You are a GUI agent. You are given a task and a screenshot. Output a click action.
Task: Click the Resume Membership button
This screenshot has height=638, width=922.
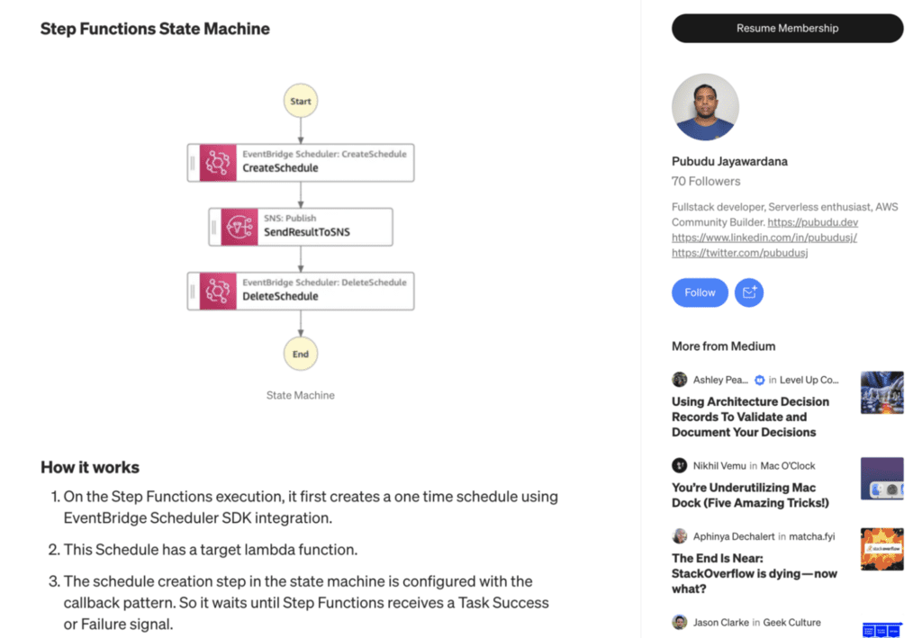pyautogui.click(x=787, y=28)
